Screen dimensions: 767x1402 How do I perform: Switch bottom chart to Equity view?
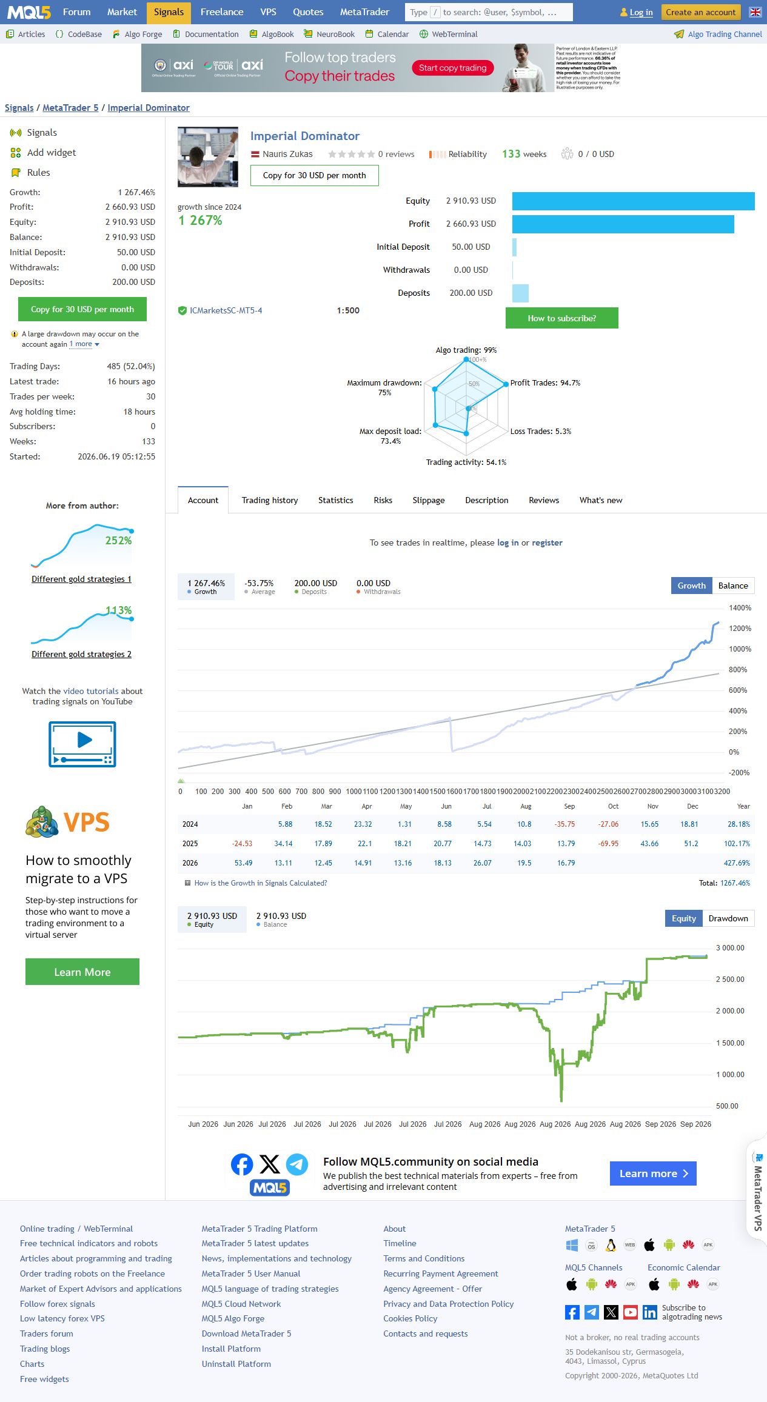[683, 918]
